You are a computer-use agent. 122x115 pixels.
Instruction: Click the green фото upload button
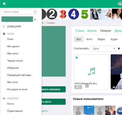pos(54,102)
